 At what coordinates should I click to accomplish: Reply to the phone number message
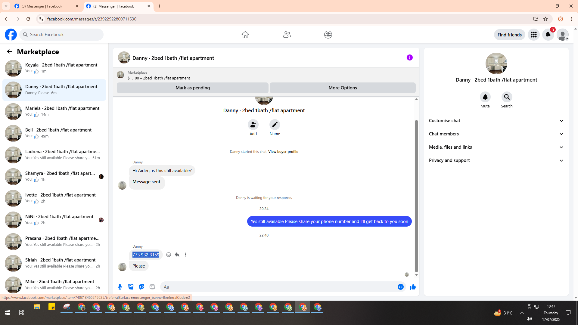pos(177,255)
